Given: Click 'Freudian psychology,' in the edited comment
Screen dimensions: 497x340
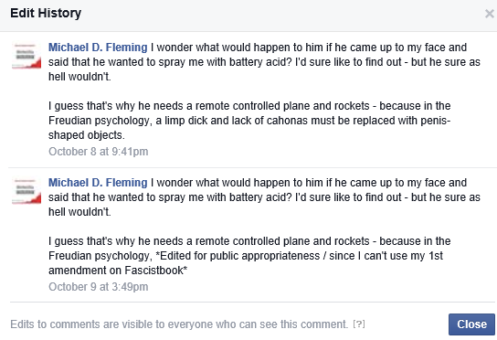Looking at the screenshot, I should click(100, 256).
